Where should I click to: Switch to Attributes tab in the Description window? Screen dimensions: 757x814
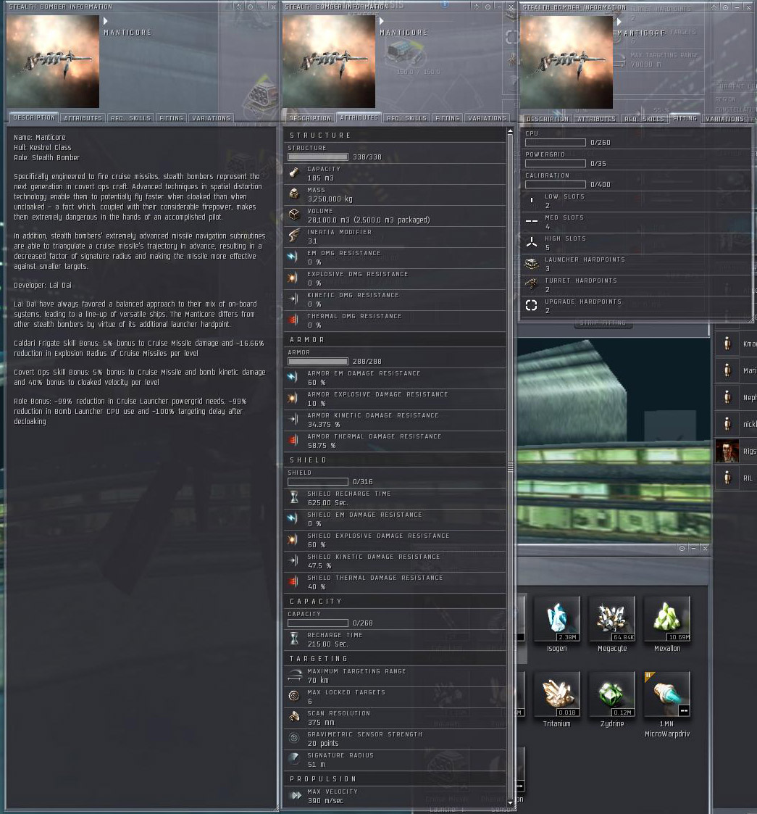coord(83,118)
